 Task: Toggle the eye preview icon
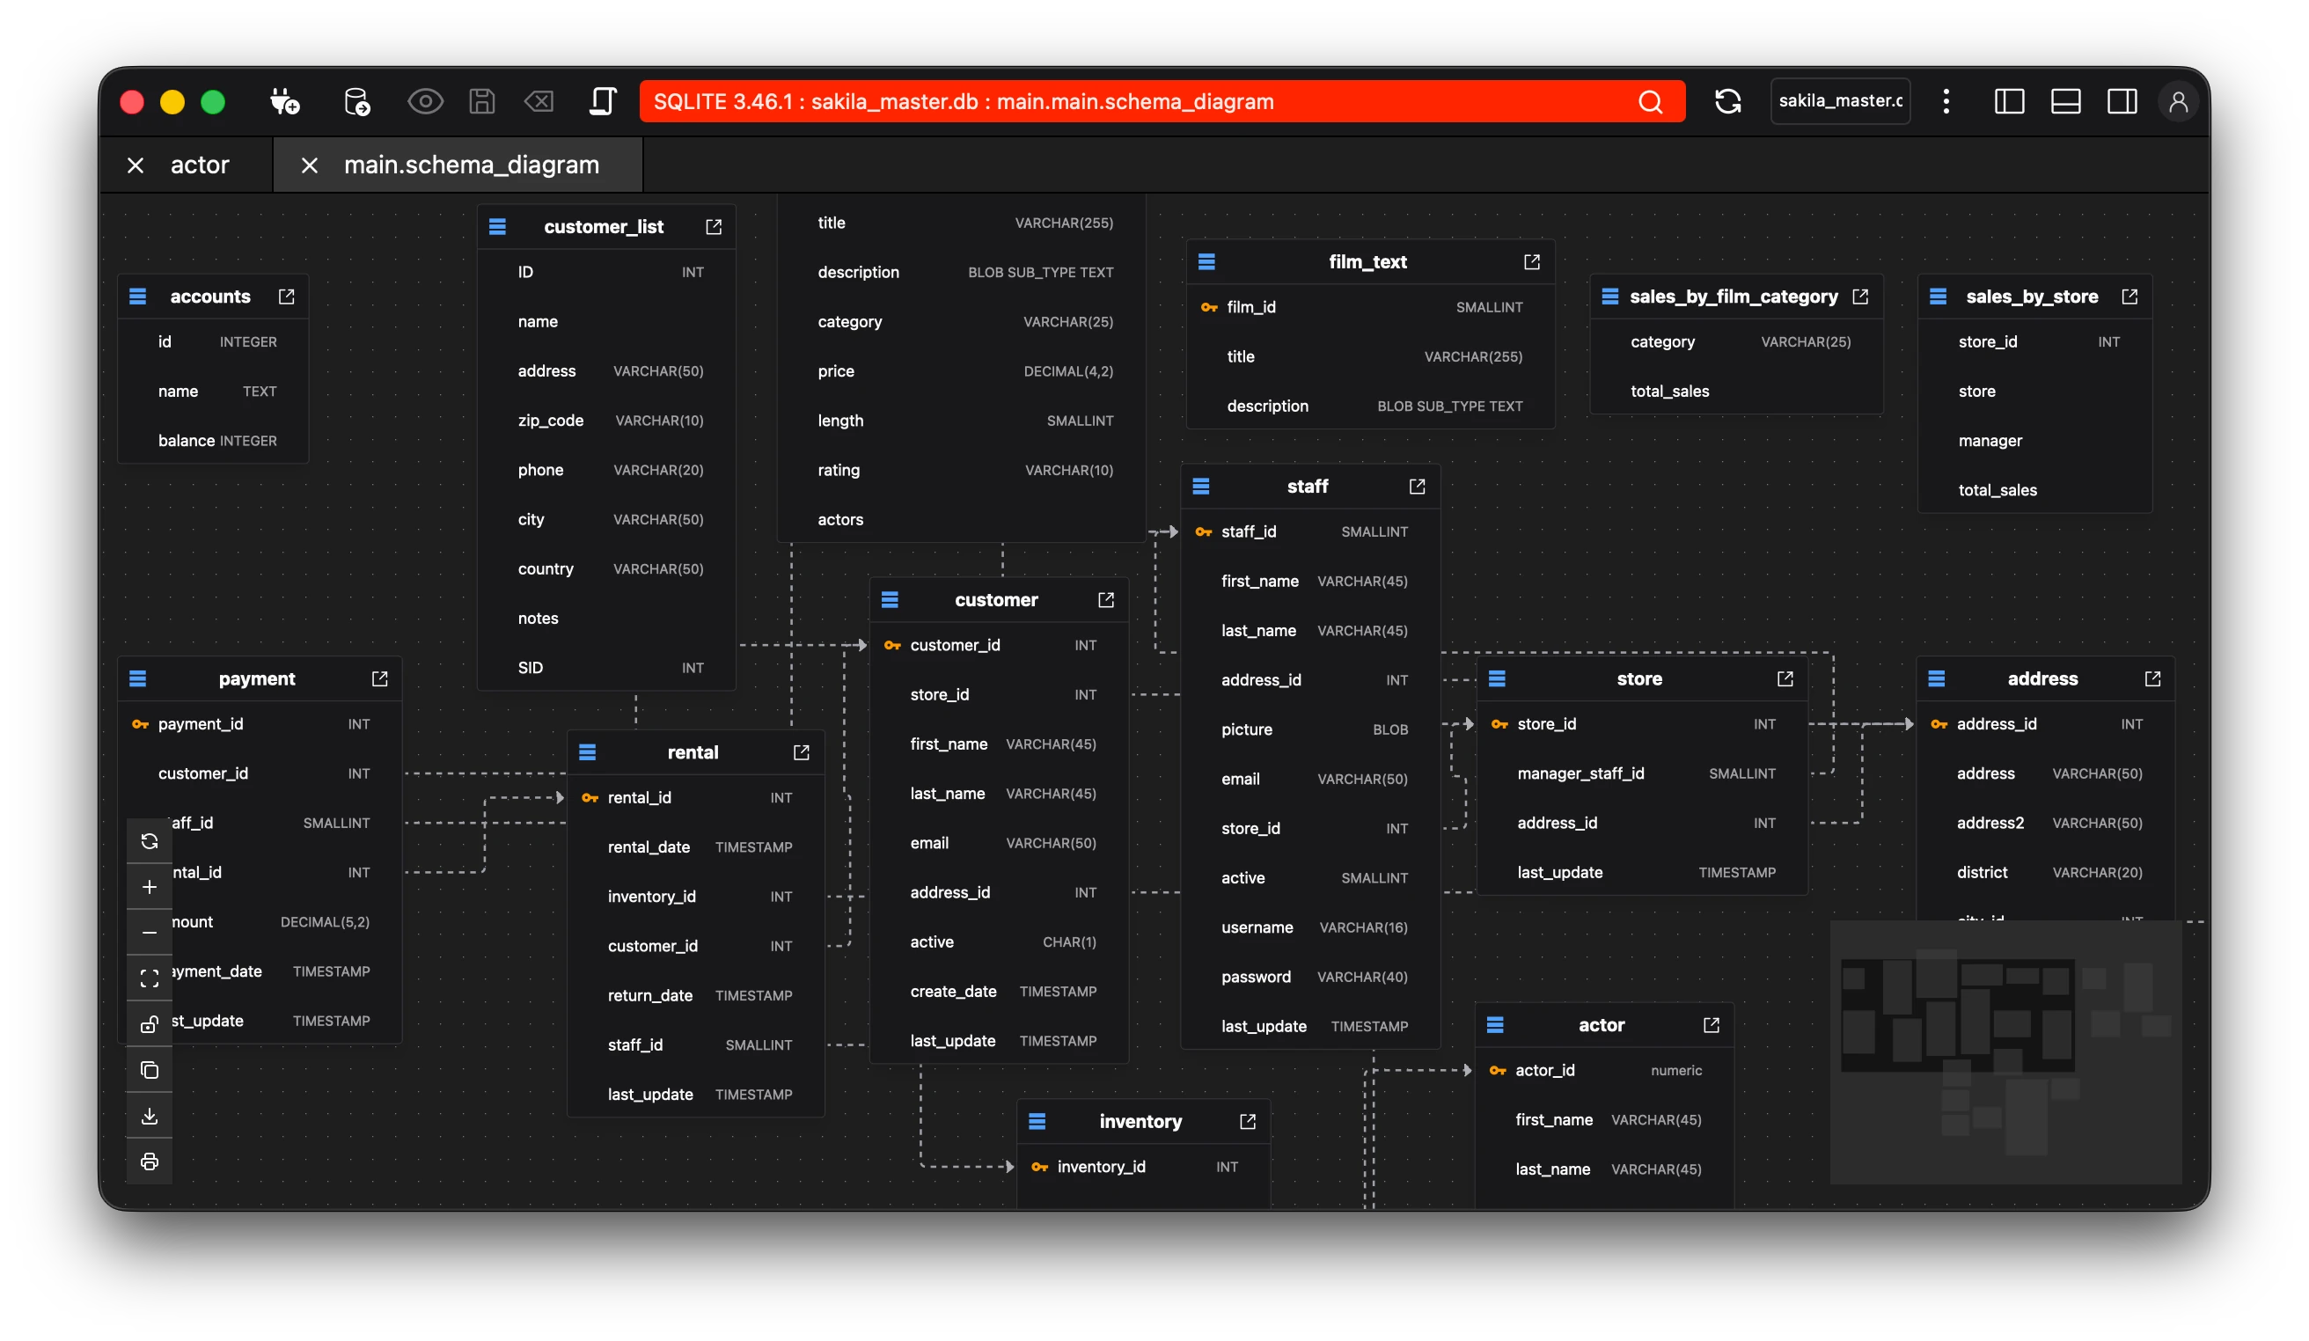425,102
